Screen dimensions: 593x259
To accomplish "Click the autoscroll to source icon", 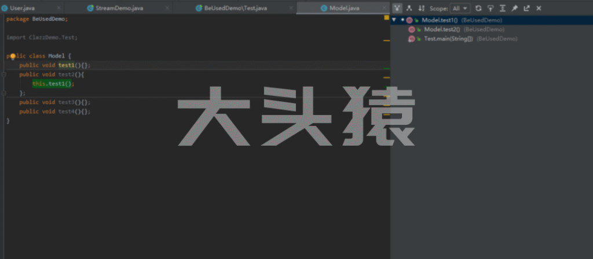I will coord(490,8).
